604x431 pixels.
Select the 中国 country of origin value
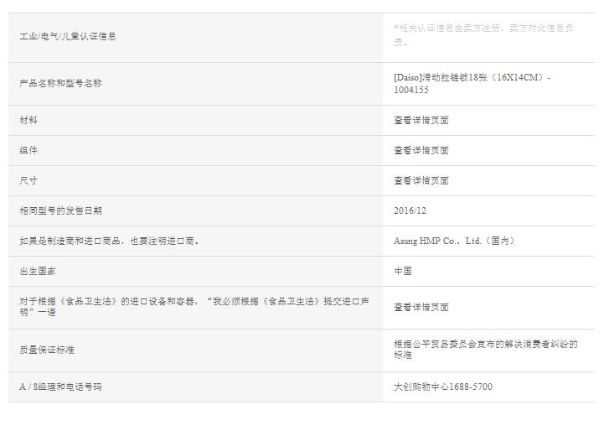(x=403, y=271)
